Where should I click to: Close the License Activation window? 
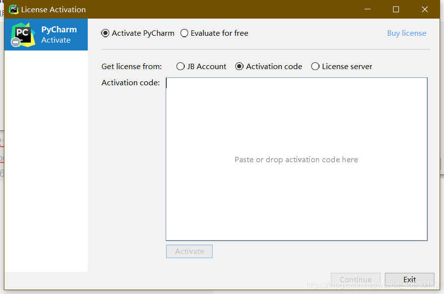tap(425, 9)
